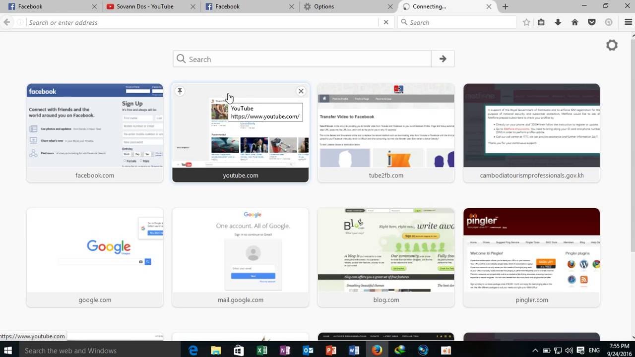Viewport: 635px width, 357px height.
Task: Launch Excel from taskbar
Action: 262,351
